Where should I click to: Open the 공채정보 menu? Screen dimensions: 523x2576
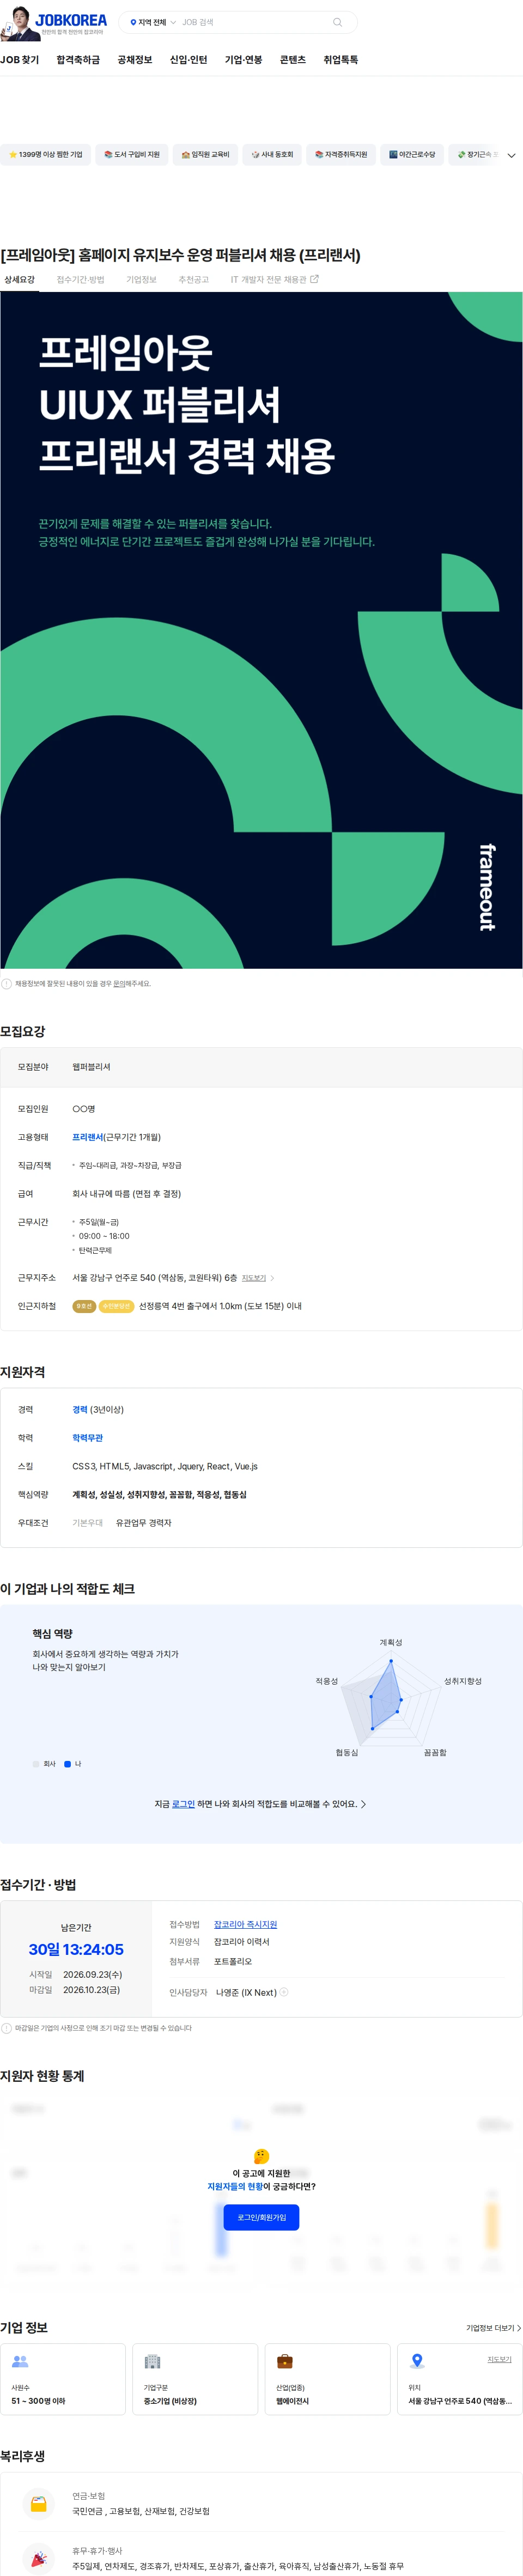[x=135, y=60]
